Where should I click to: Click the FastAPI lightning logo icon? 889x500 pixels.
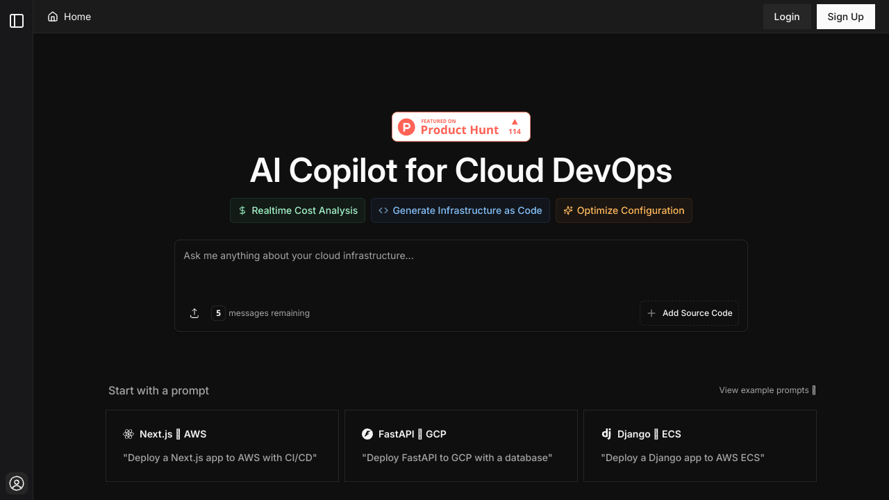(x=367, y=434)
